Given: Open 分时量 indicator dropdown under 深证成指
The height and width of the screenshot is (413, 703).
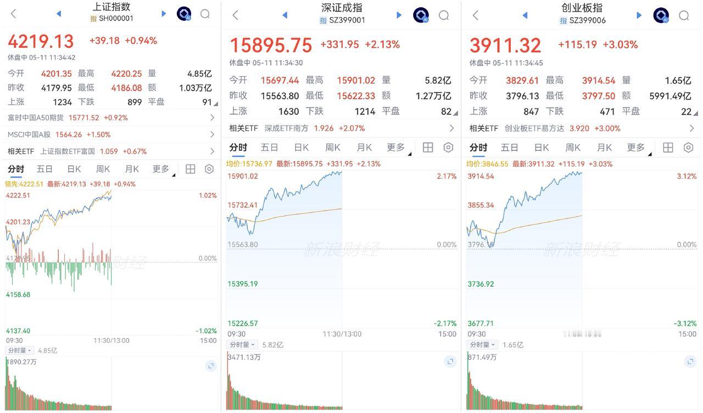Looking at the screenshot, I should click(242, 345).
